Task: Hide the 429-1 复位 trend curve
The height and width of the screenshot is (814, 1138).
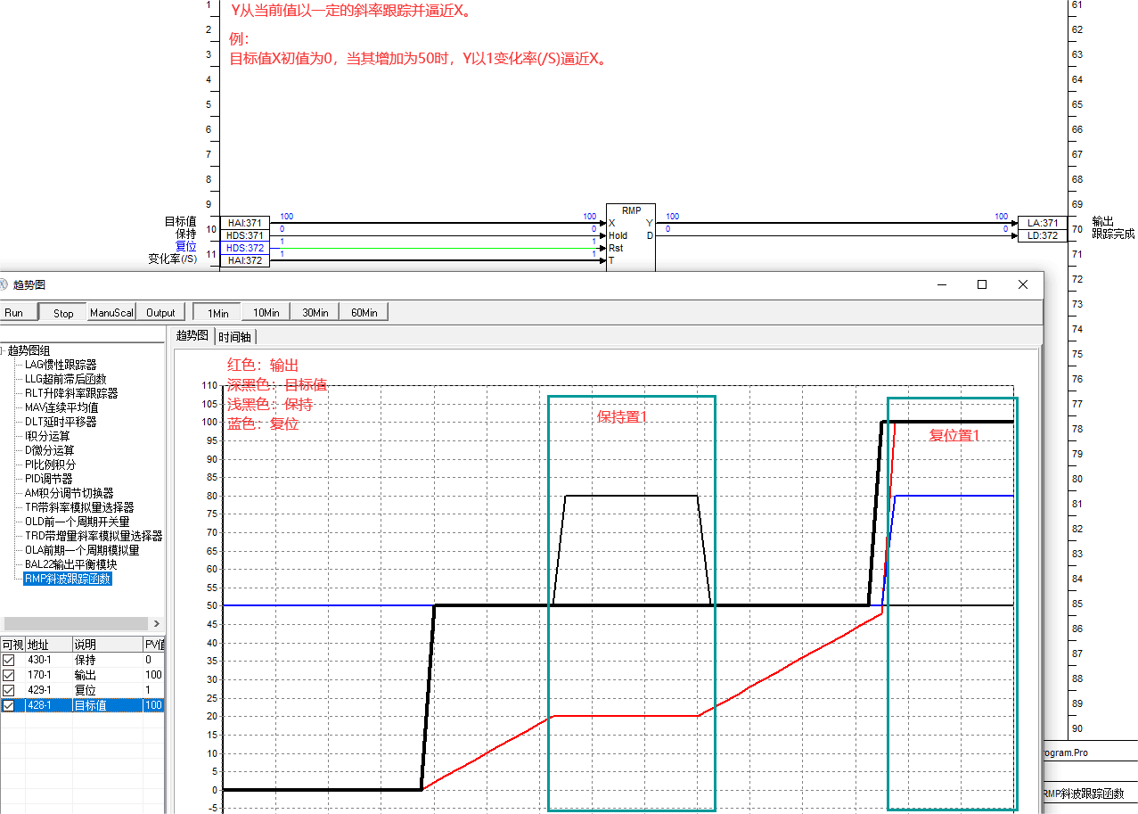Action: pos(9,691)
